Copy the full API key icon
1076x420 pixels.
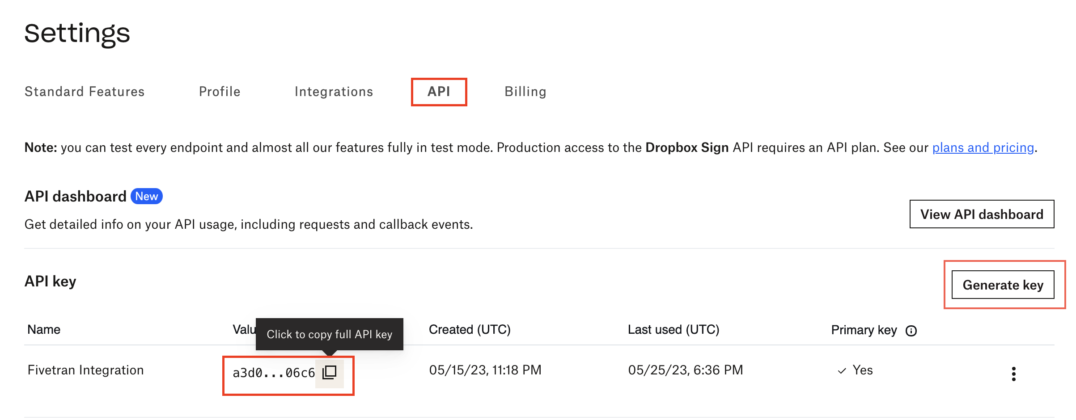(x=330, y=372)
